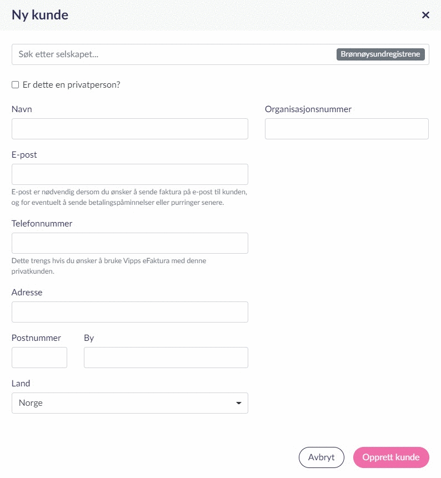The width and height of the screenshot is (441, 478).
Task: Click the Opprett kunde button
Action: tap(391, 457)
